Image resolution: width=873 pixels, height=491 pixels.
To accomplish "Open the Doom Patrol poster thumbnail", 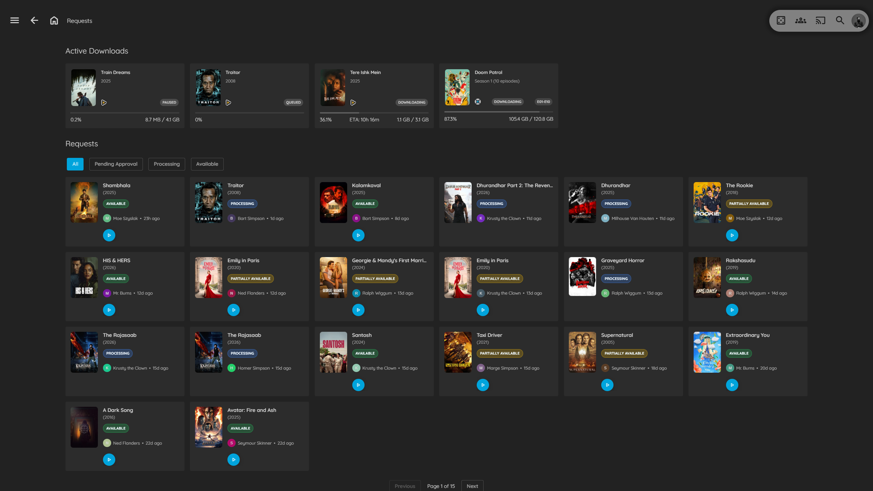I will (457, 87).
